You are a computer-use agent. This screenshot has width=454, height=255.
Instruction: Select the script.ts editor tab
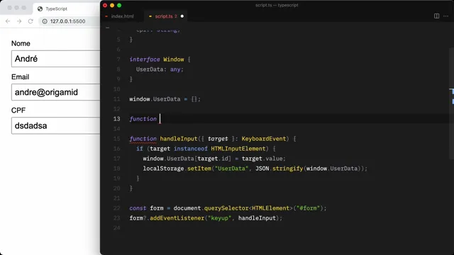click(x=166, y=16)
